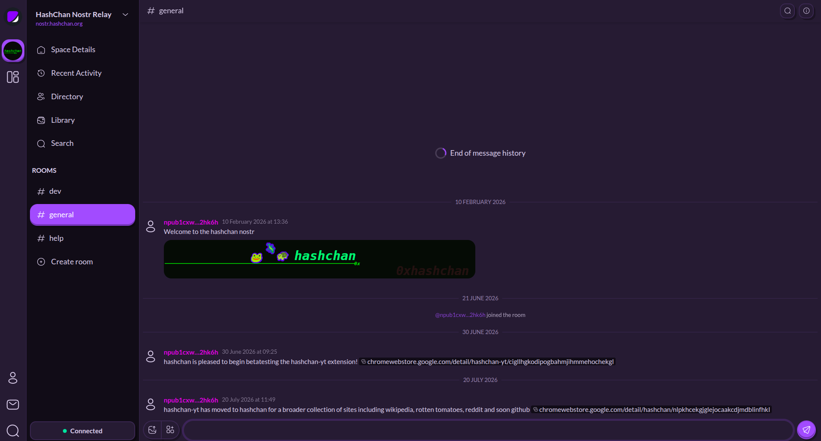821x441 pixels.
Task: Click avatar of the Welcome message author
Action: [151, 226]
